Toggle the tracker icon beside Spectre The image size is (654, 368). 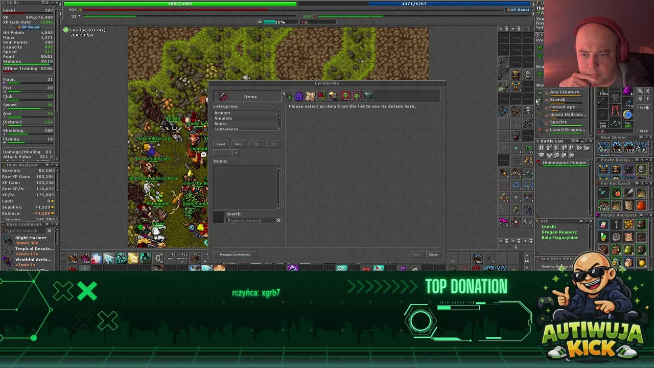point(547,123)
